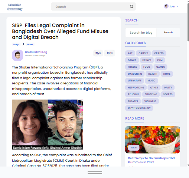Select the DRINKS category tag
189x178 pixels.
tap(147, 60)
